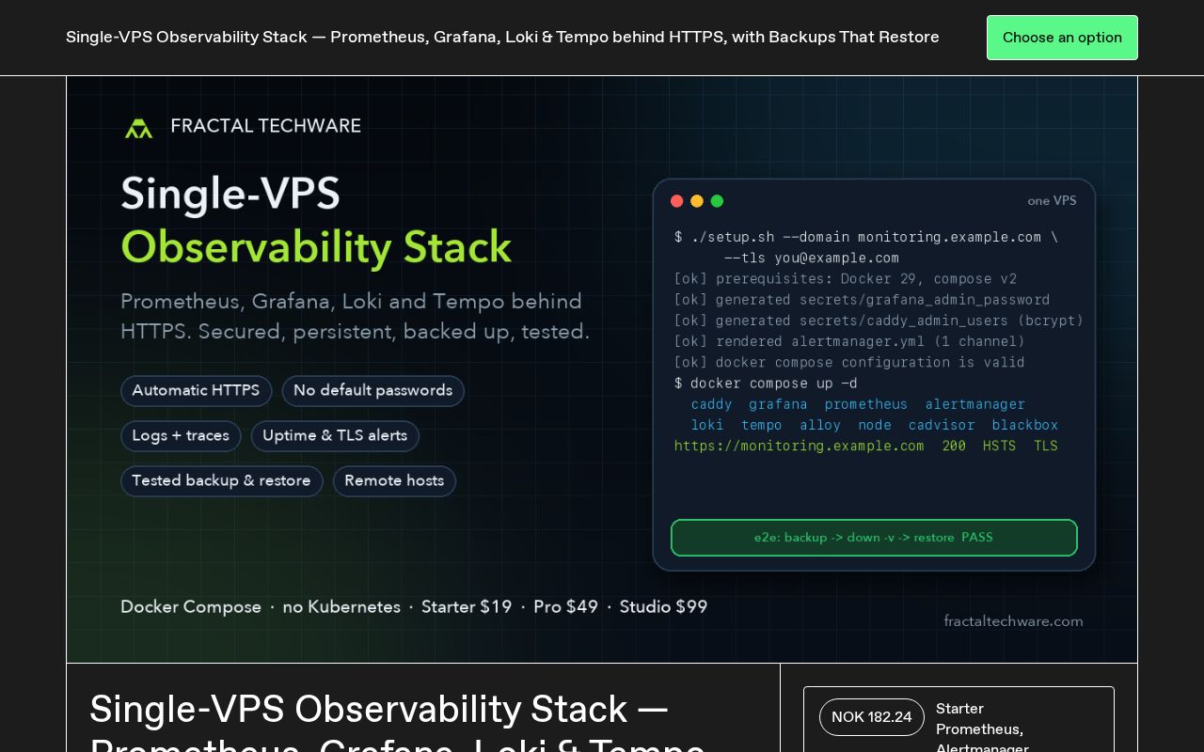Viewport: 1204px width, 752px height.
Task: Click the "FRACTAL TECHWARE" brand name
Action: click(265, 126)
